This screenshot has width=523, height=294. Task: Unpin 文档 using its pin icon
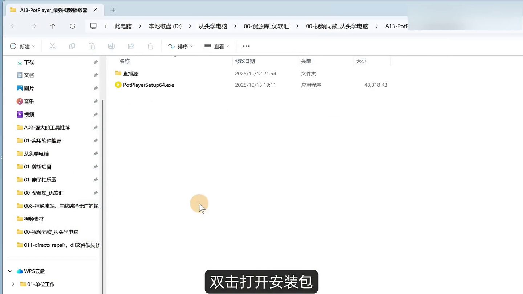96,75
